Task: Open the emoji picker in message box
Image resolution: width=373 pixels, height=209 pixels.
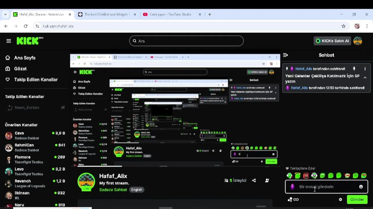Action: point(361,187)
